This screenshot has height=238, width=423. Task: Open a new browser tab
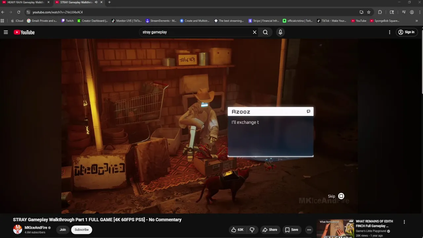[x=109, y=2]
